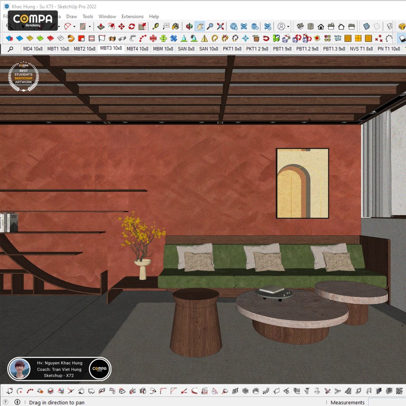
Task: Select the Move tool with red arrows
Action: point(121,27)
